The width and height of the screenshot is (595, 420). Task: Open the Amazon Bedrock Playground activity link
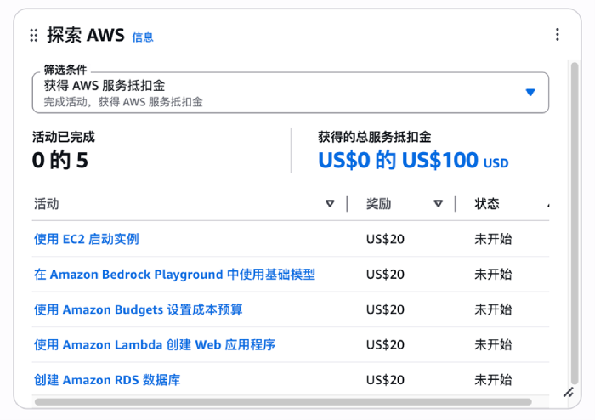(x=174, y=275)
